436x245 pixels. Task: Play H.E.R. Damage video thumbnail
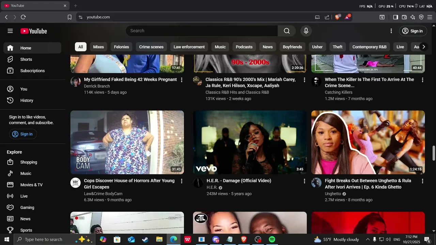click(x=250, y=142)
